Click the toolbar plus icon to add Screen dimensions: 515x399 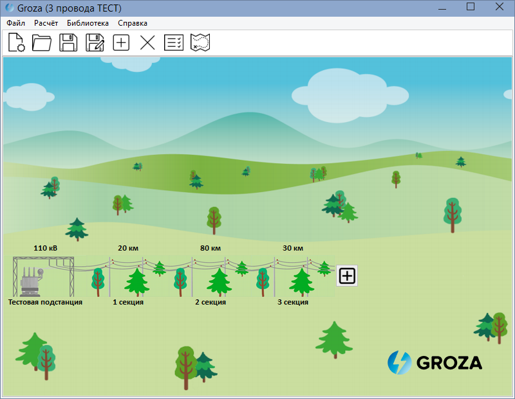pos(121,43)
